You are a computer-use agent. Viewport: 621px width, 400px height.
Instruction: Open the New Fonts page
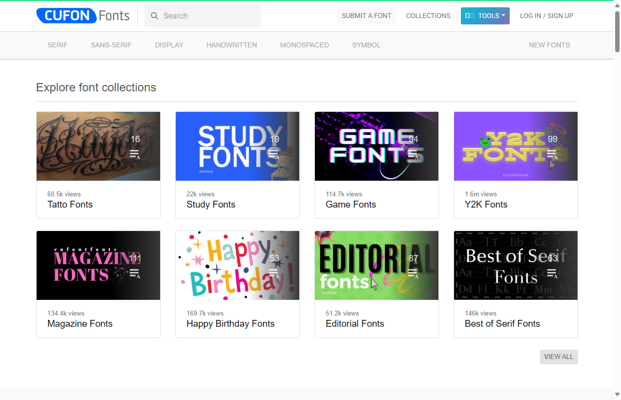click(549, 45)
